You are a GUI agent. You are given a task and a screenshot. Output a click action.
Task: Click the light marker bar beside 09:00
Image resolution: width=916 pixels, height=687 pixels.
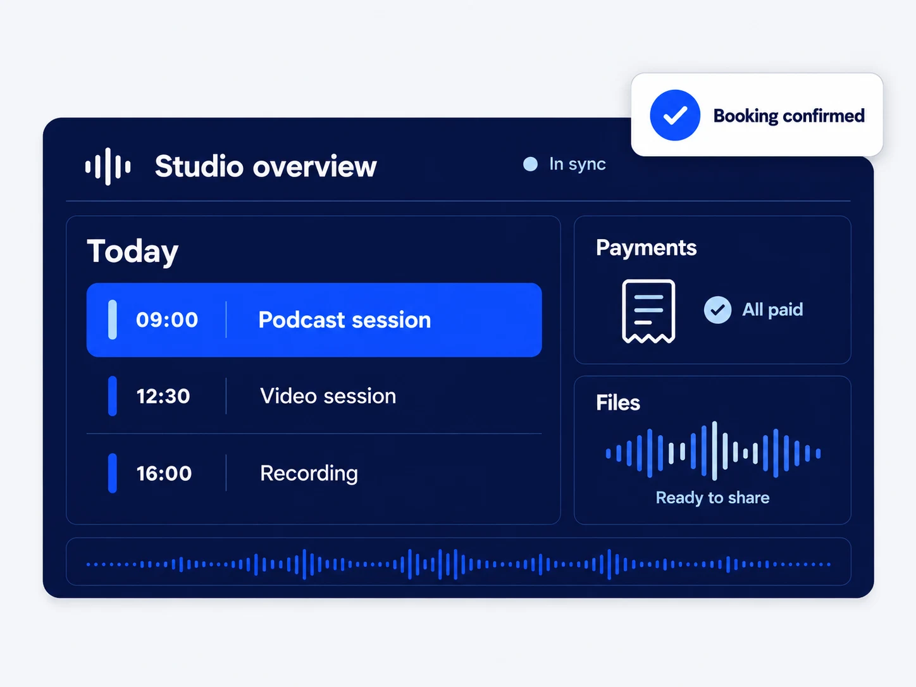pyautogui.click(x=113, y=320)
